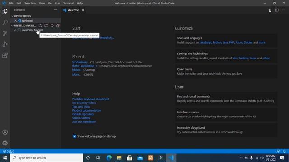Open File Explorer from the taskbar
289x162 pixels.
[119, 158]
